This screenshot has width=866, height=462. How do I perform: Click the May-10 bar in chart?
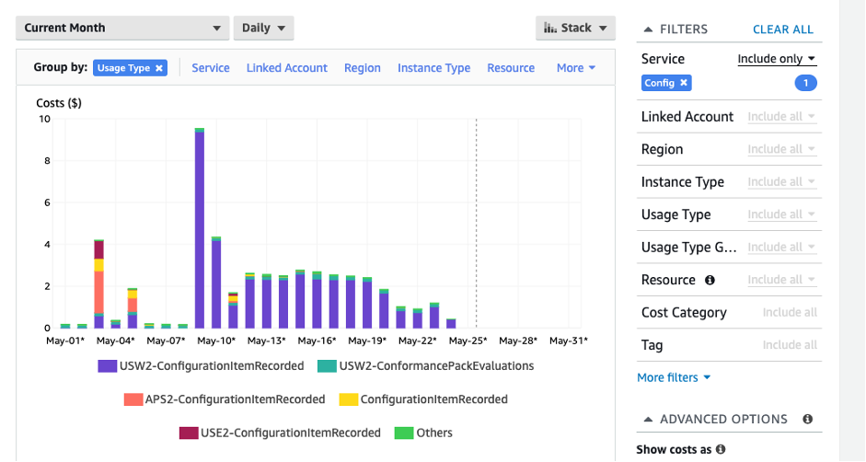pos(216,283)
